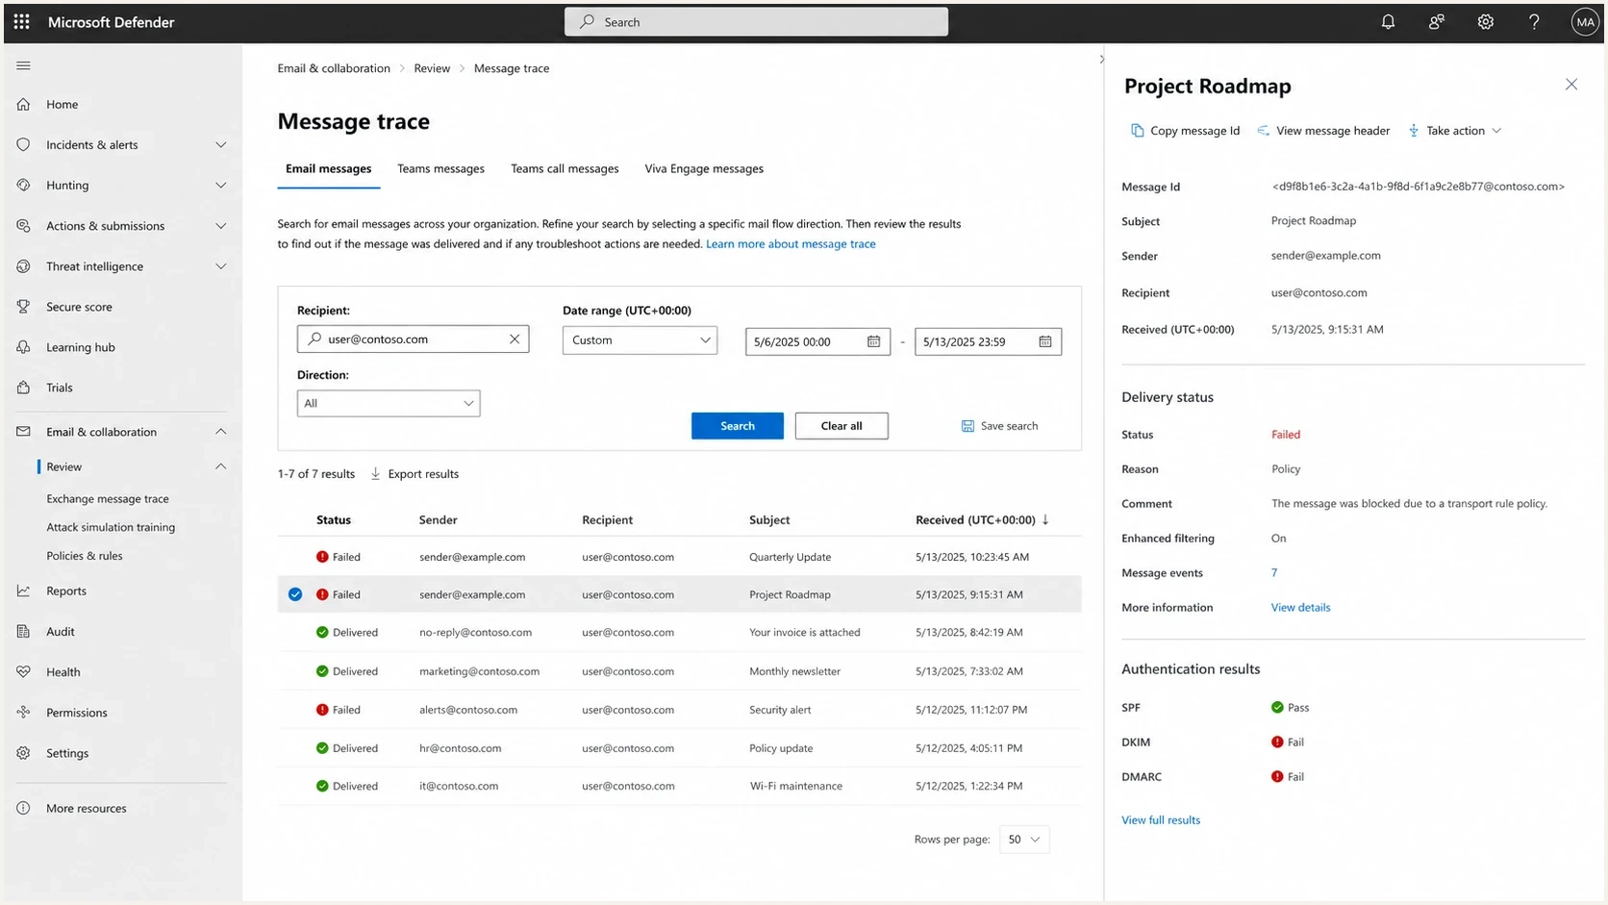Open Attack simulation training nav item
Image resolution: width=1608 pixels, height=905 pixels.
pyautogui.click(x=111, y=527)
